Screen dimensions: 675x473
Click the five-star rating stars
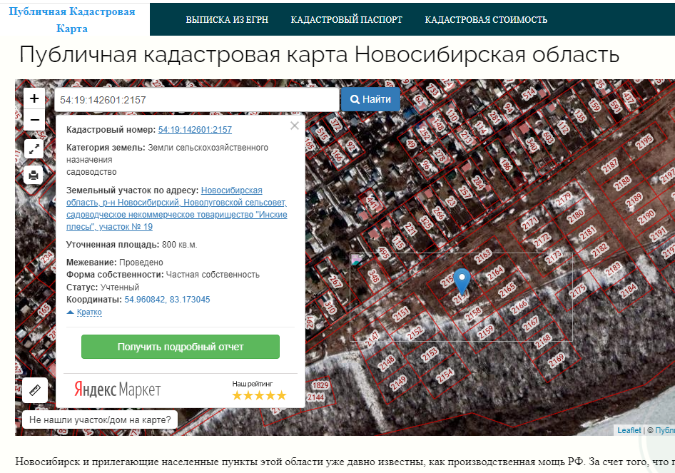[259, 395]
